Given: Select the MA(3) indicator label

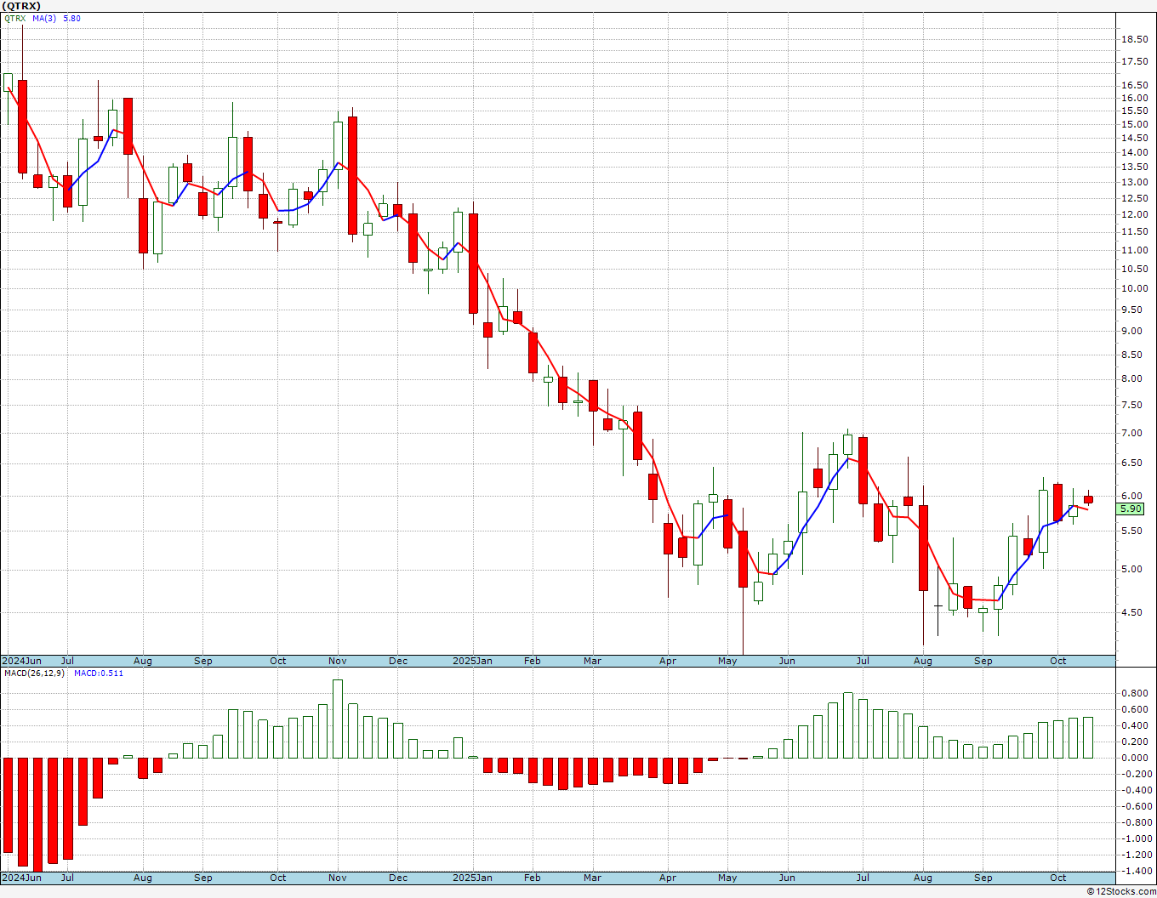Looking at the screenshot, I should pyautogui.click(x=44, y=18).
